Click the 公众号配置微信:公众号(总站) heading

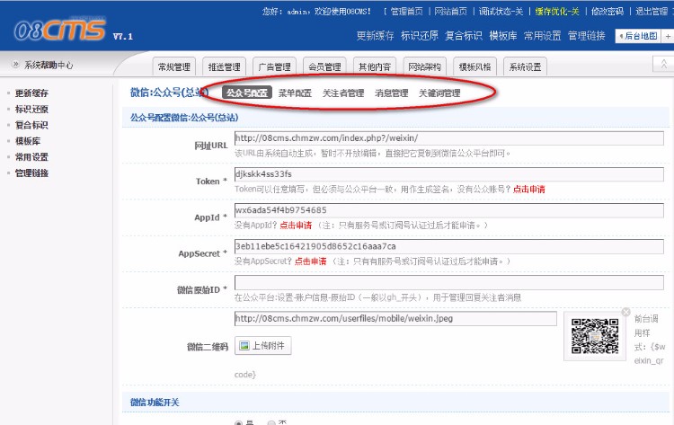tap(184, 118)
